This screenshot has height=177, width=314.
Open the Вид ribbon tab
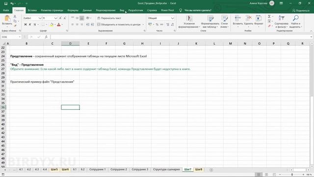click(122, 10)
